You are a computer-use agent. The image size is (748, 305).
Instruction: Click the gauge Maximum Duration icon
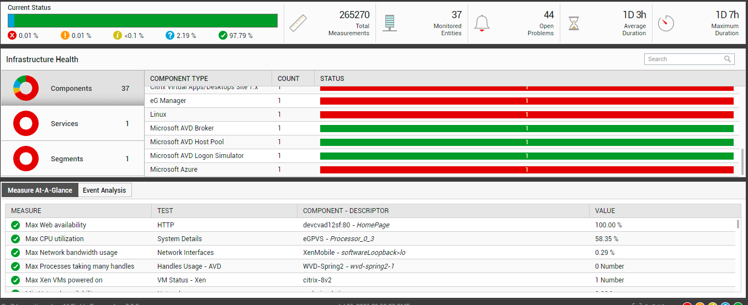click(x=666, y=23)
